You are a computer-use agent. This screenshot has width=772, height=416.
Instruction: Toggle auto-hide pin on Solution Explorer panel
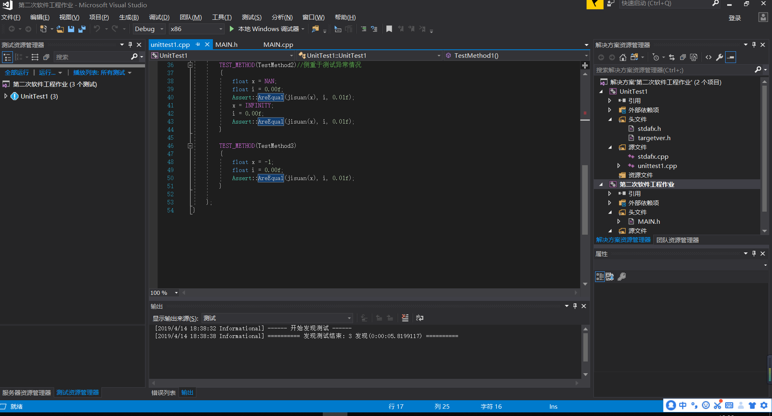754,45
